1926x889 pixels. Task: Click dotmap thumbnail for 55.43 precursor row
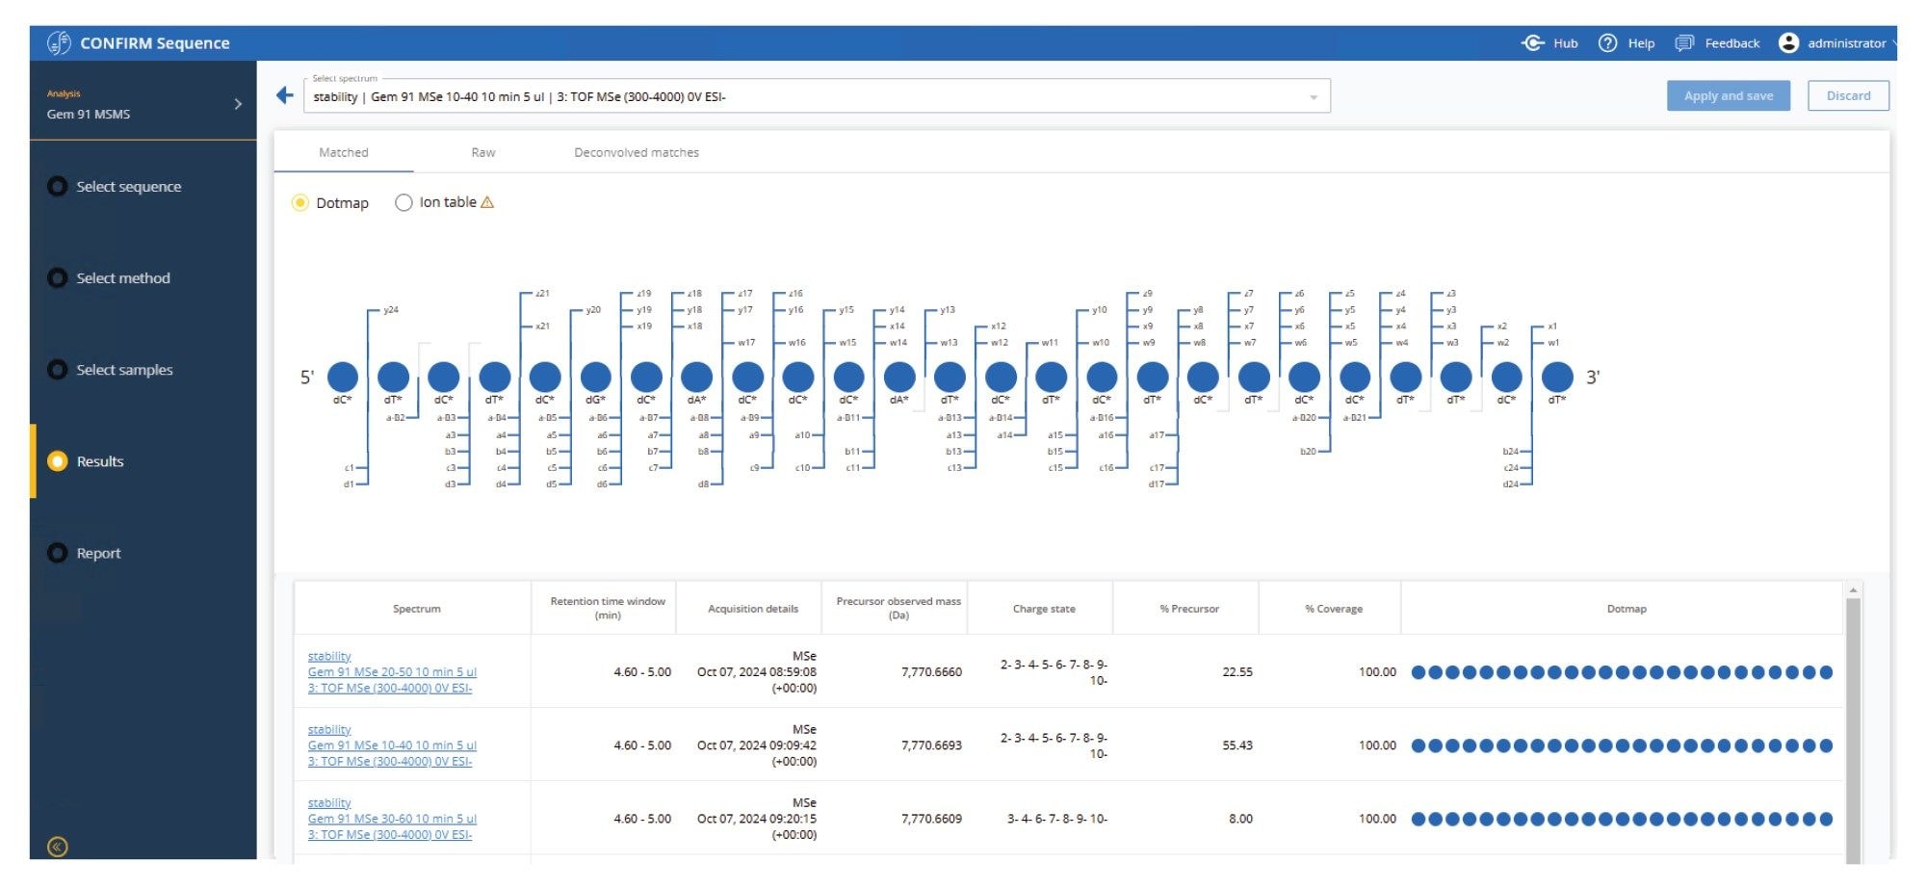coord(1622,745)
